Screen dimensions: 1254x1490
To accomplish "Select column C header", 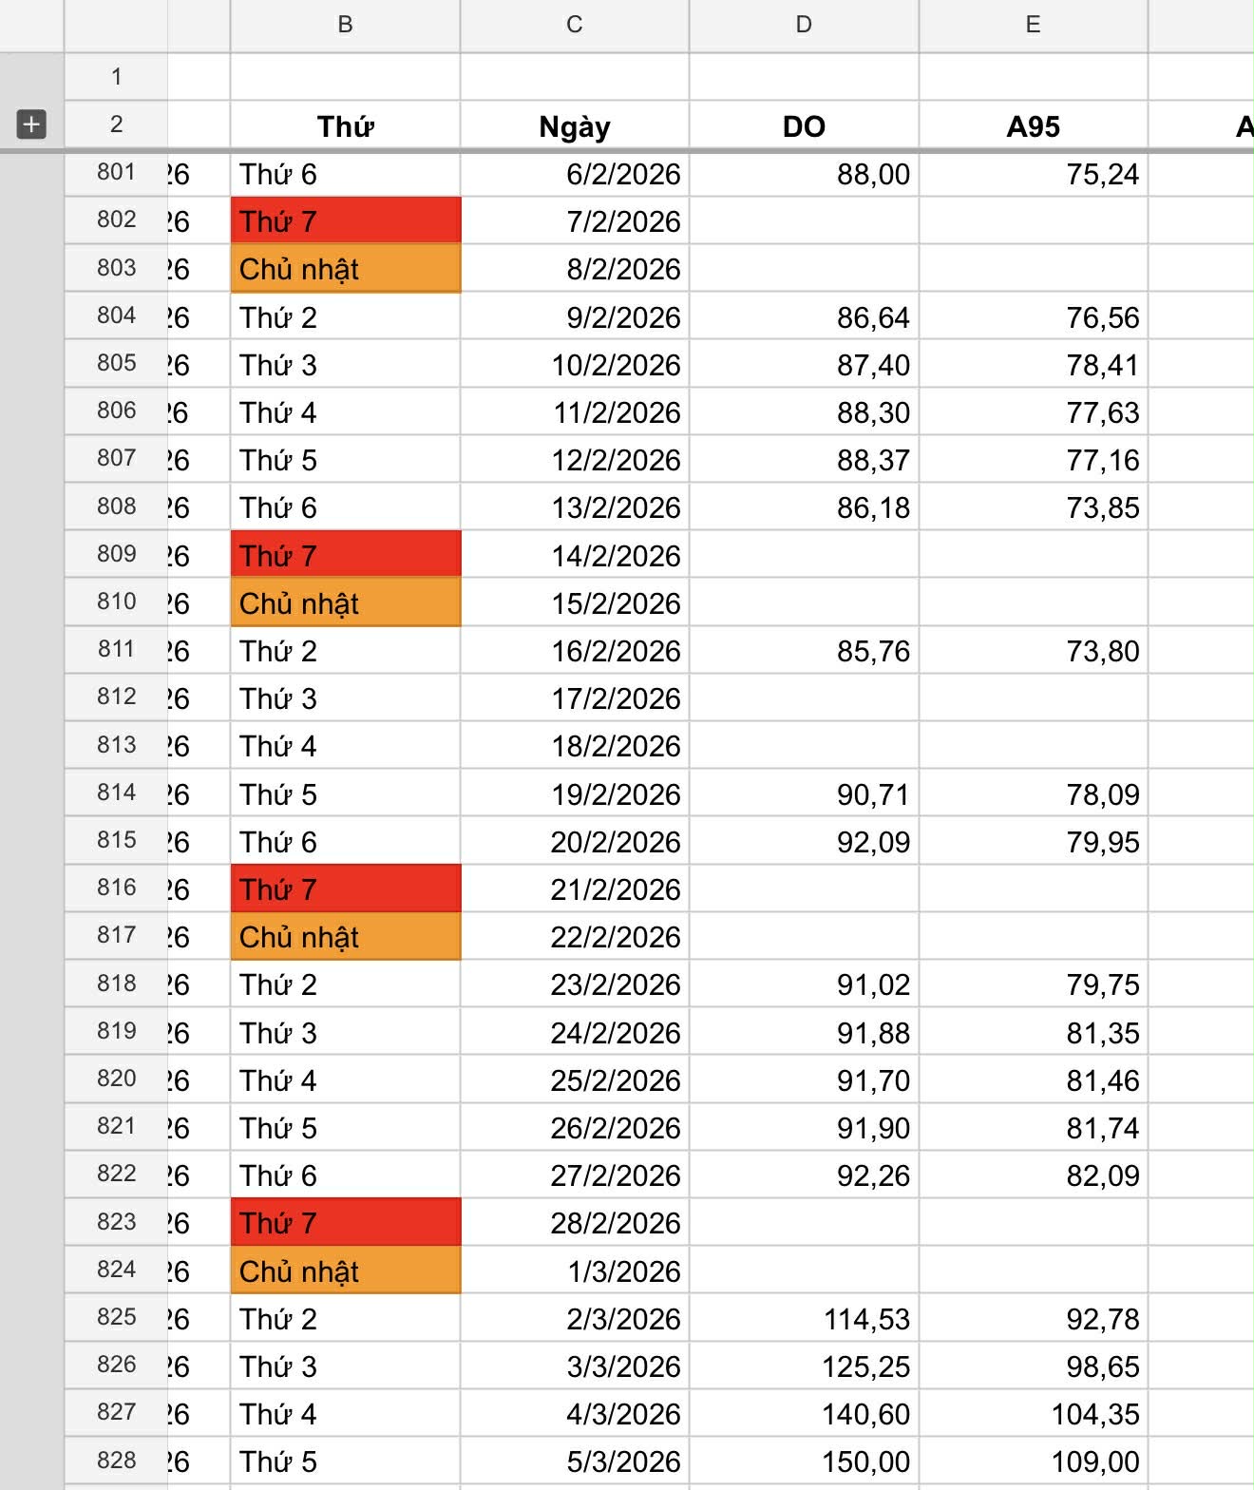I will pyautogui.click(x=574, y=26).
